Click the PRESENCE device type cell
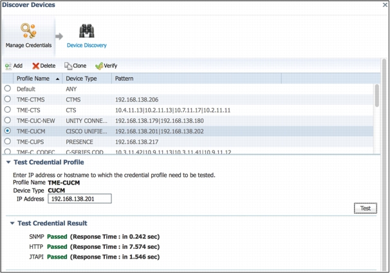Image resolution: width=390 pixels, height=274 pixels. [79, 142]
